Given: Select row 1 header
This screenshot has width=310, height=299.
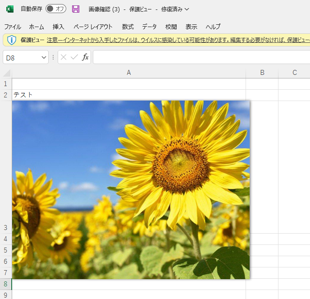Looking at the screenshot, I should click(6, 84).
